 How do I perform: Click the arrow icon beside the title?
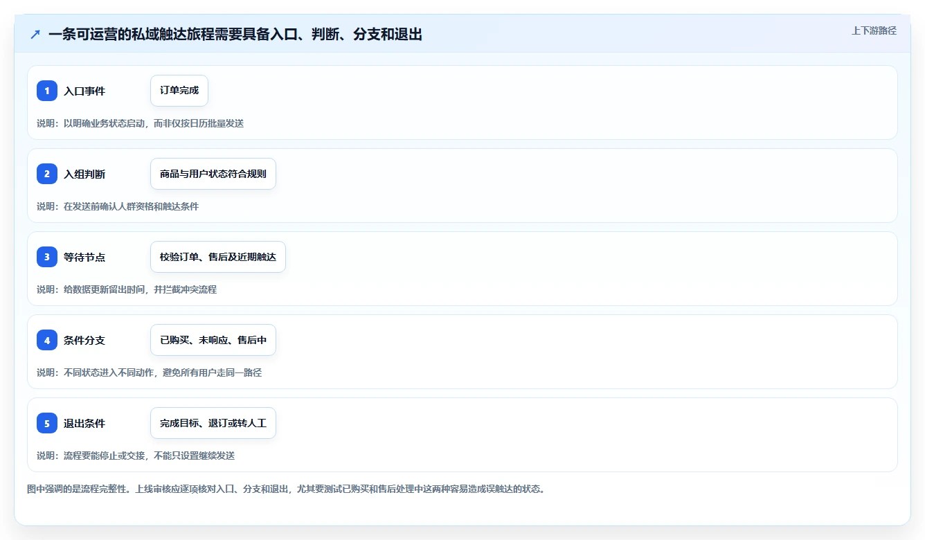point(35,34)
